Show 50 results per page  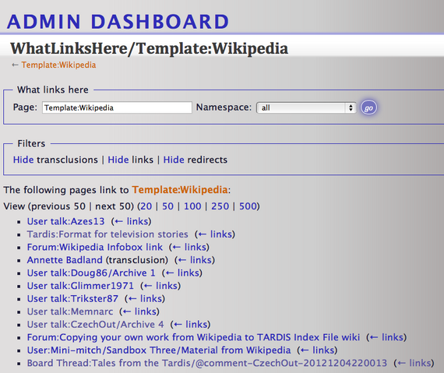(x=167, y=206)
